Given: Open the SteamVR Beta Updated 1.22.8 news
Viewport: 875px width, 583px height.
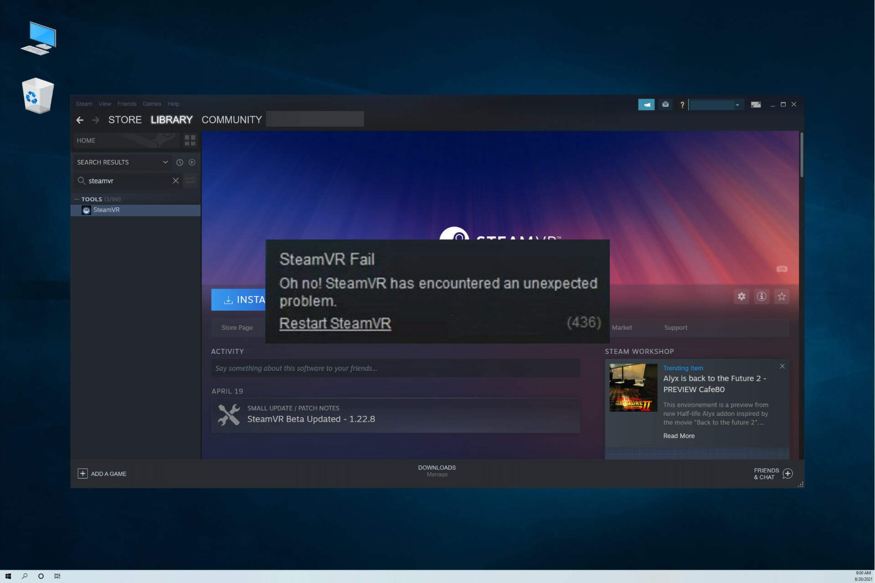Looking at the screenshot, I should click(x=395, y=415).
